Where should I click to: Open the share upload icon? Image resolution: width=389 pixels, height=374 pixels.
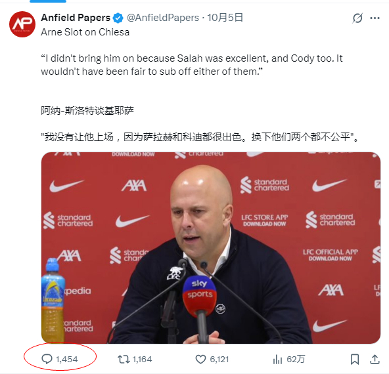coord(375,359)
